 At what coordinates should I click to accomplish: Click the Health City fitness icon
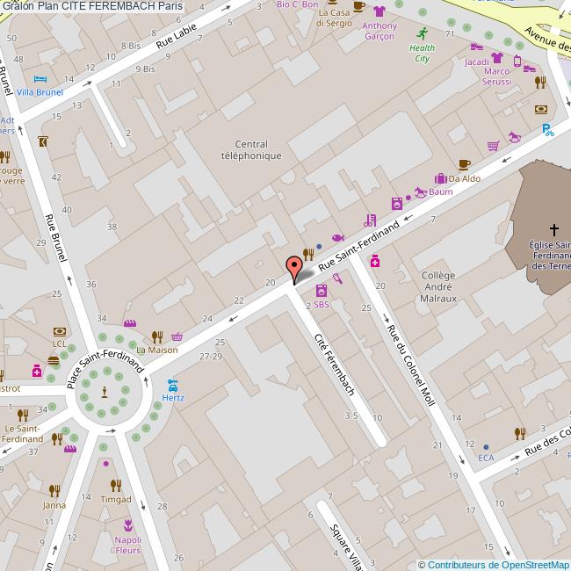[422, 33]
